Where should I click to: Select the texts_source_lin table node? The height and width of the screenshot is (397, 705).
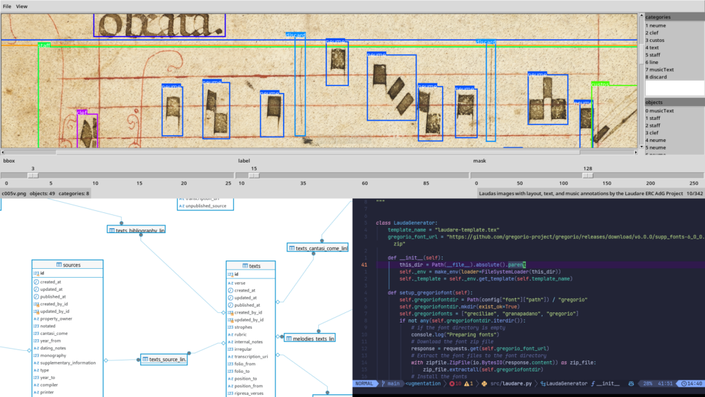click(164, 359)
